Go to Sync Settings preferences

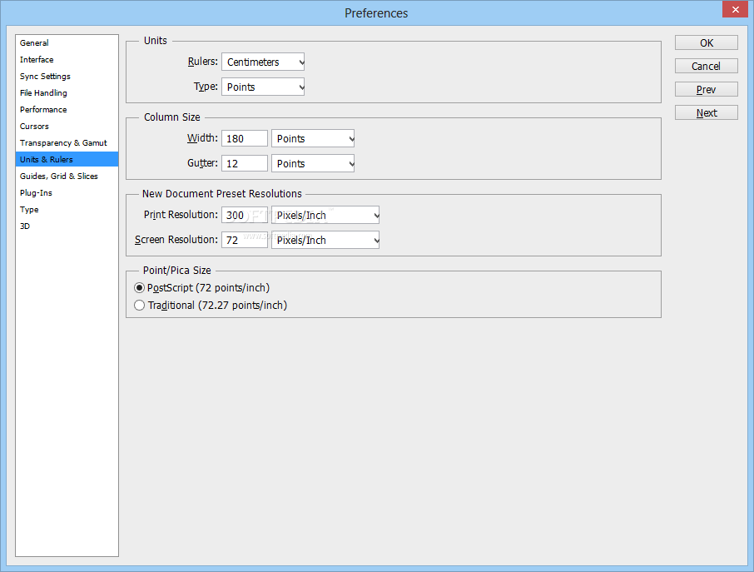tap(67, 76)
